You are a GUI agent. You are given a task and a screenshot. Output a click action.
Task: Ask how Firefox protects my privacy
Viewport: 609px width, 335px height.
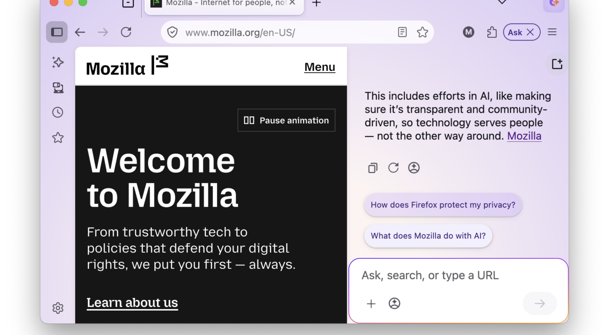click(442, 204)
